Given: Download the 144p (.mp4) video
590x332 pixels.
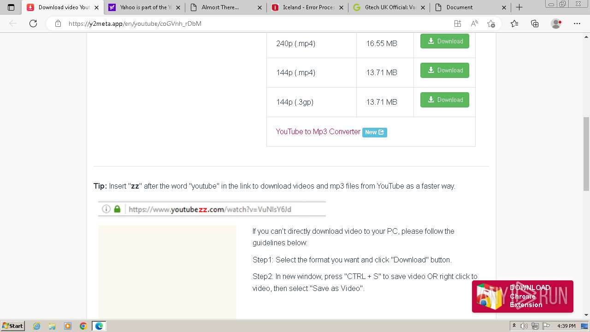Looking at the screenshot, I should click(445, 70).
